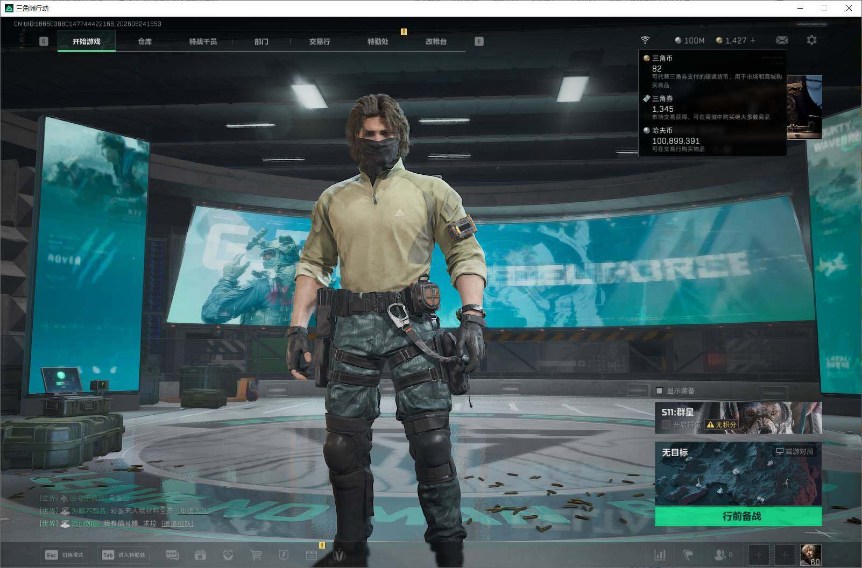Open the 无目标 map selection card
The image size is (862, 568).
[x=738, y=474]
